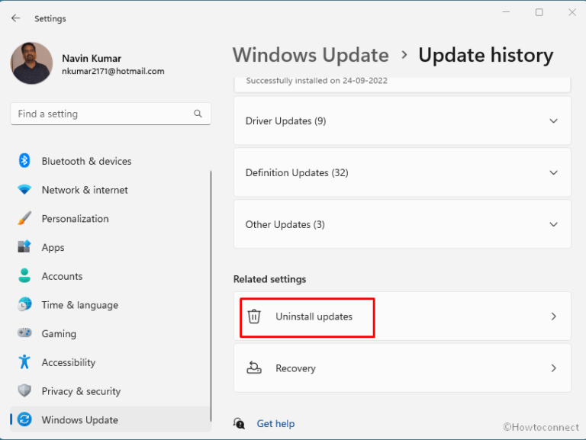Click the back arrow in Settings header
This screenshot has height=440, width=586.
[x=16, y=18]
